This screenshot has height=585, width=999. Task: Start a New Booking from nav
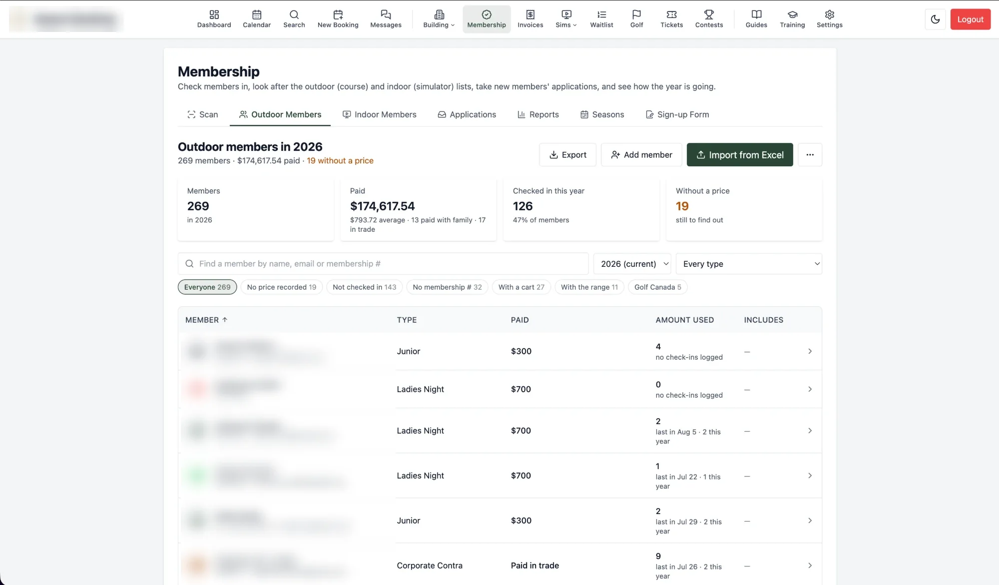(338, 19)
